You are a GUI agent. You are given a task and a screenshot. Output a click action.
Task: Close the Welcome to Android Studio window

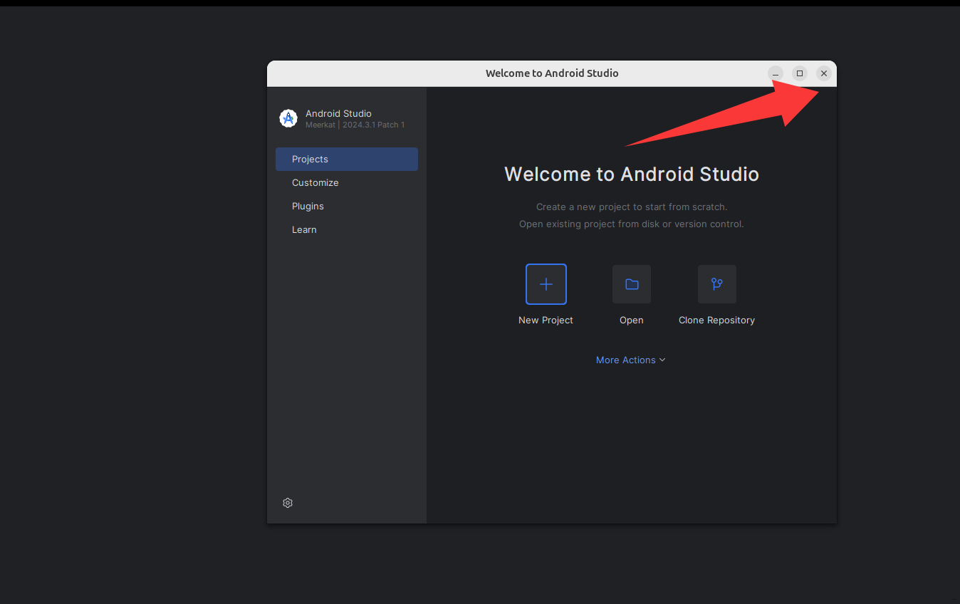pos(824,73)
